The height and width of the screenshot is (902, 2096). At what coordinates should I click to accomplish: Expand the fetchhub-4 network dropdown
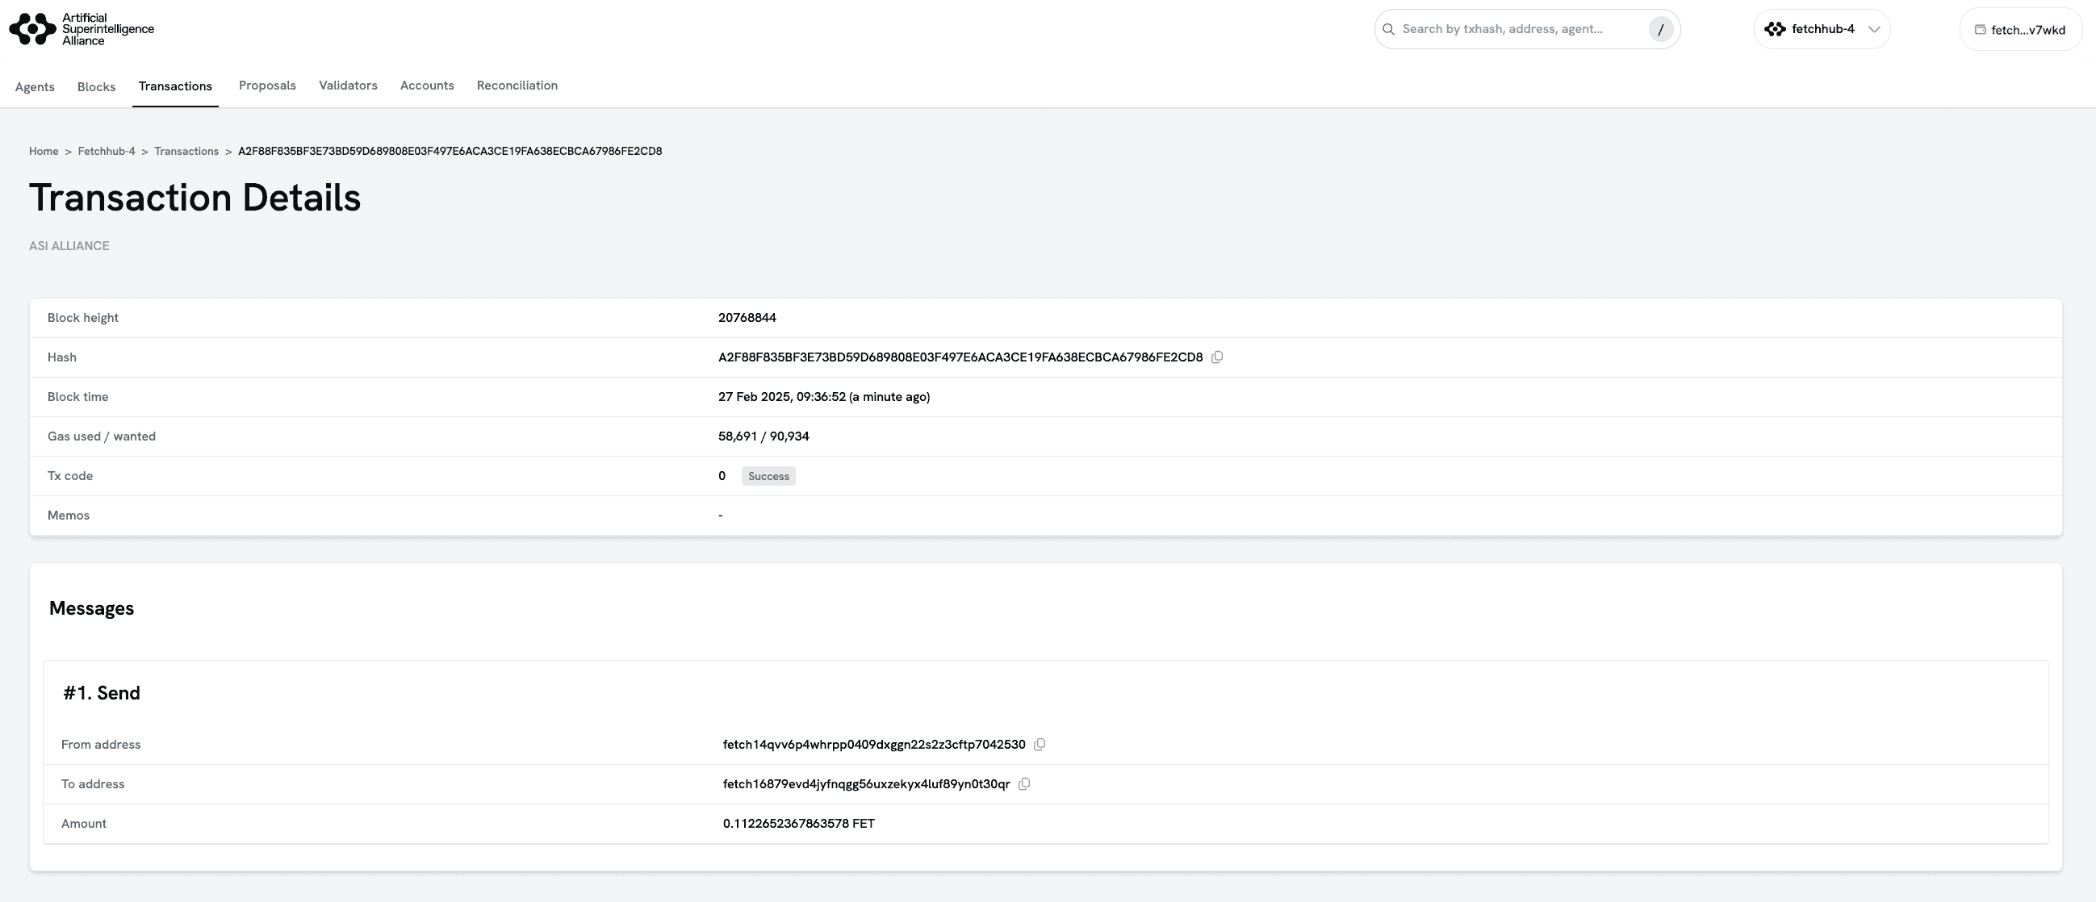point(1874,29)
